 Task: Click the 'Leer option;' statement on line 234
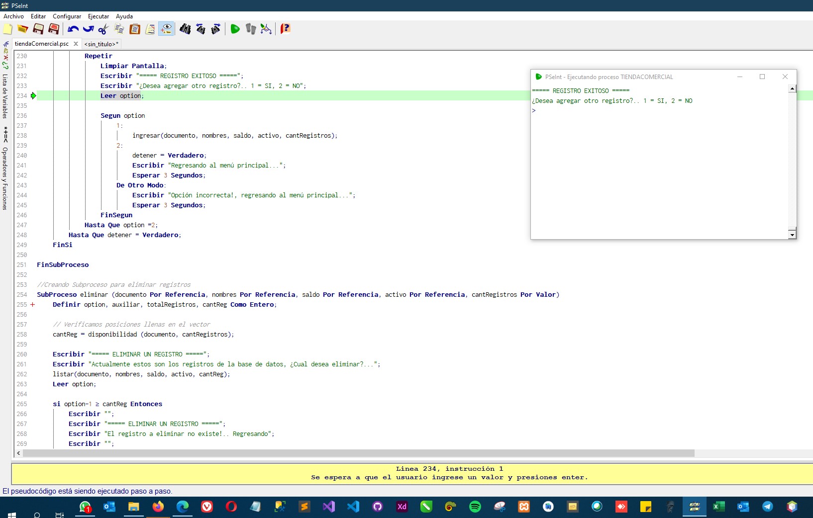tap(122, 95)
